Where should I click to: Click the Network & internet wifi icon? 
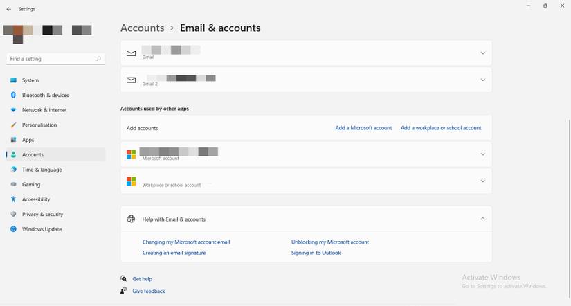(x=13, y=110)
